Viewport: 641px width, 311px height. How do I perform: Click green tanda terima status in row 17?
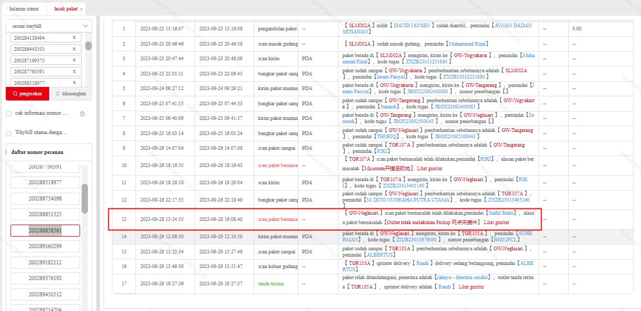tap(271, 283)
